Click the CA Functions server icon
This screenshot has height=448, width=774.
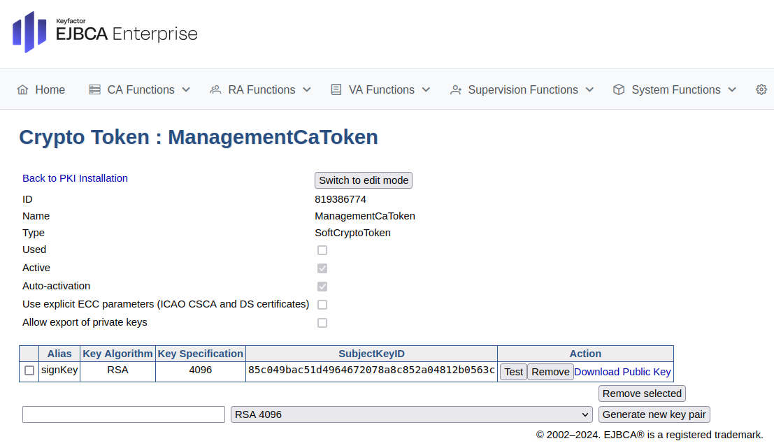point(94,89)
